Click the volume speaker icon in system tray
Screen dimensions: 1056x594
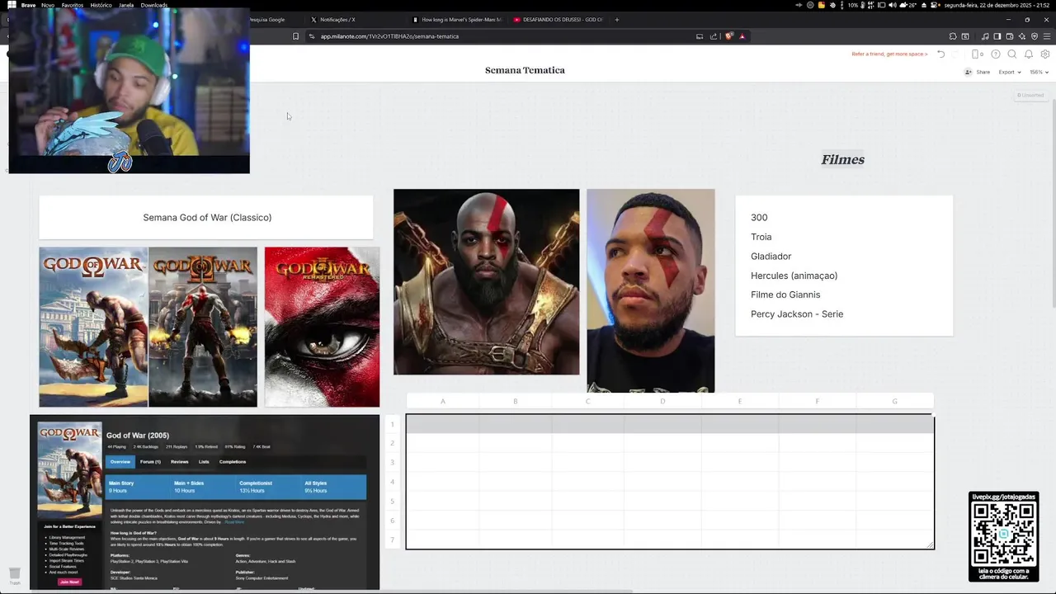pyautogui.click(x=893, y=5)
